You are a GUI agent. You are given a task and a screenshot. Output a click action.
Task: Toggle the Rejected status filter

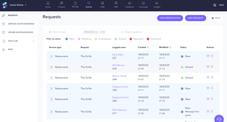point(137,39)
